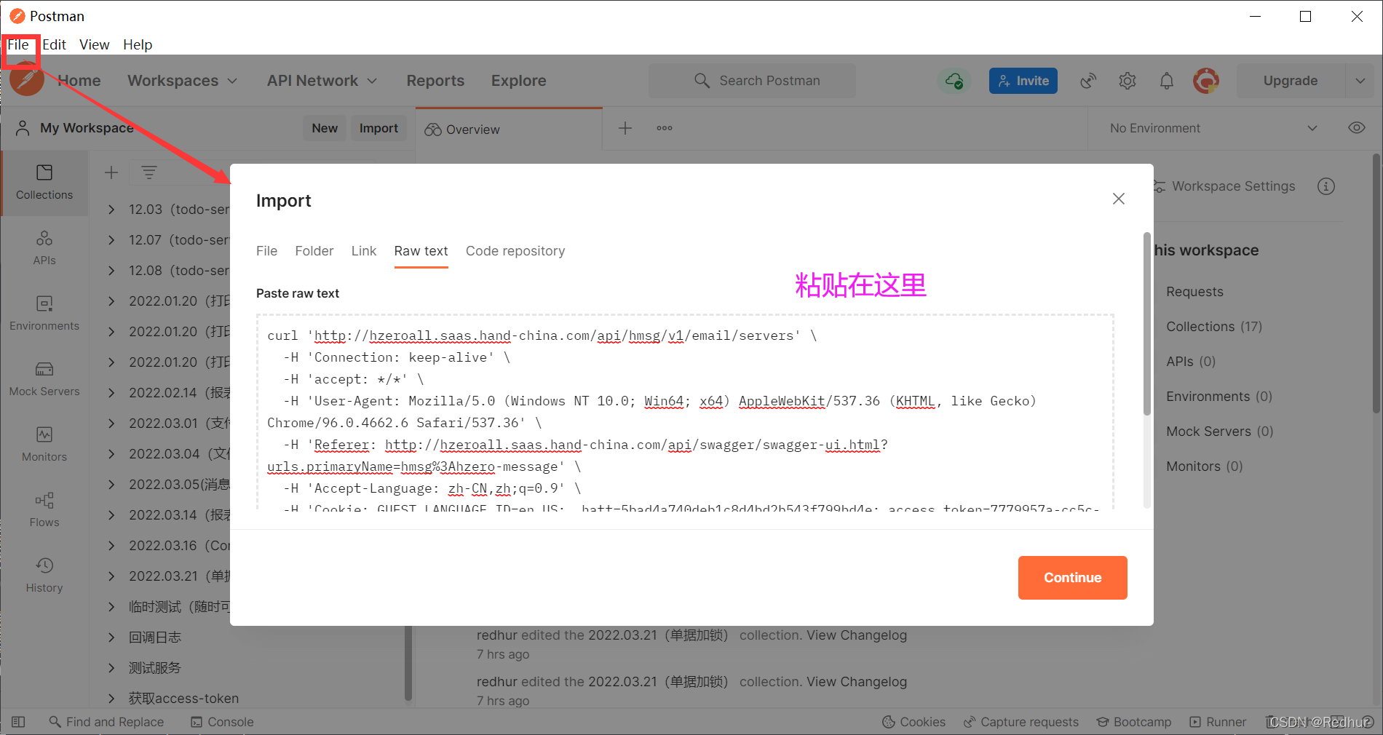Click the filter collections icon

coord(149,172)
